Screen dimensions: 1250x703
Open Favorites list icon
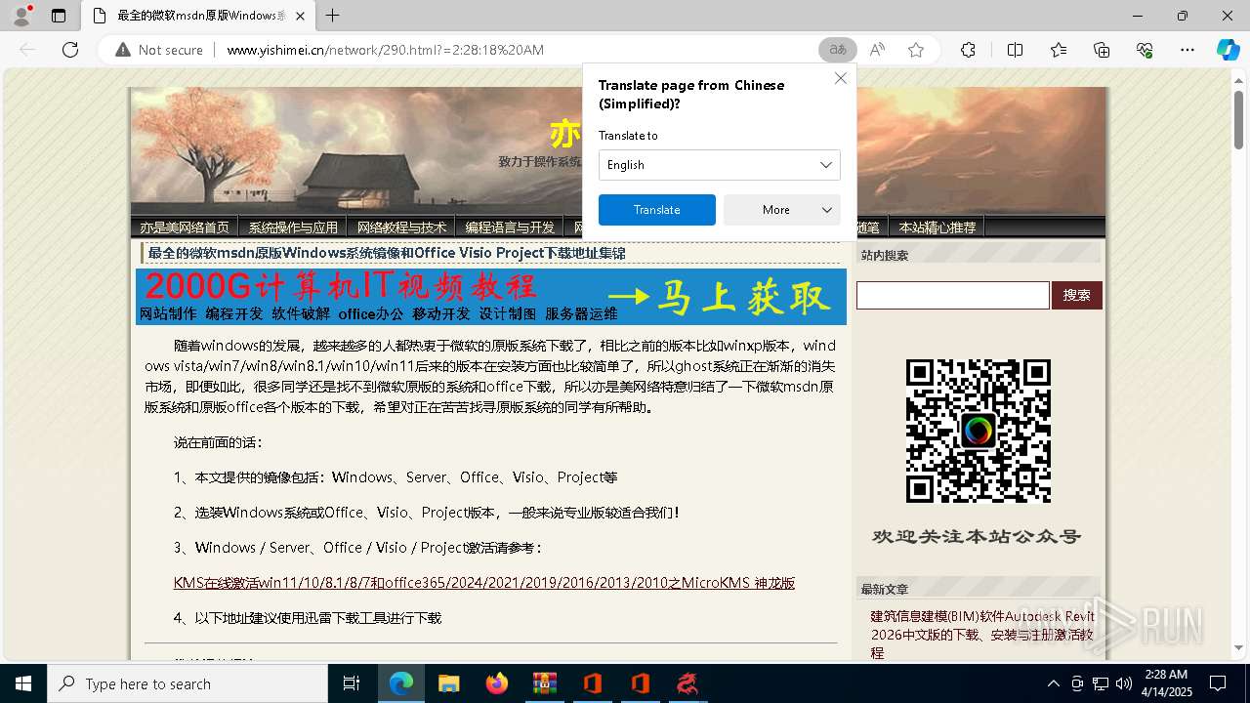1059,50
